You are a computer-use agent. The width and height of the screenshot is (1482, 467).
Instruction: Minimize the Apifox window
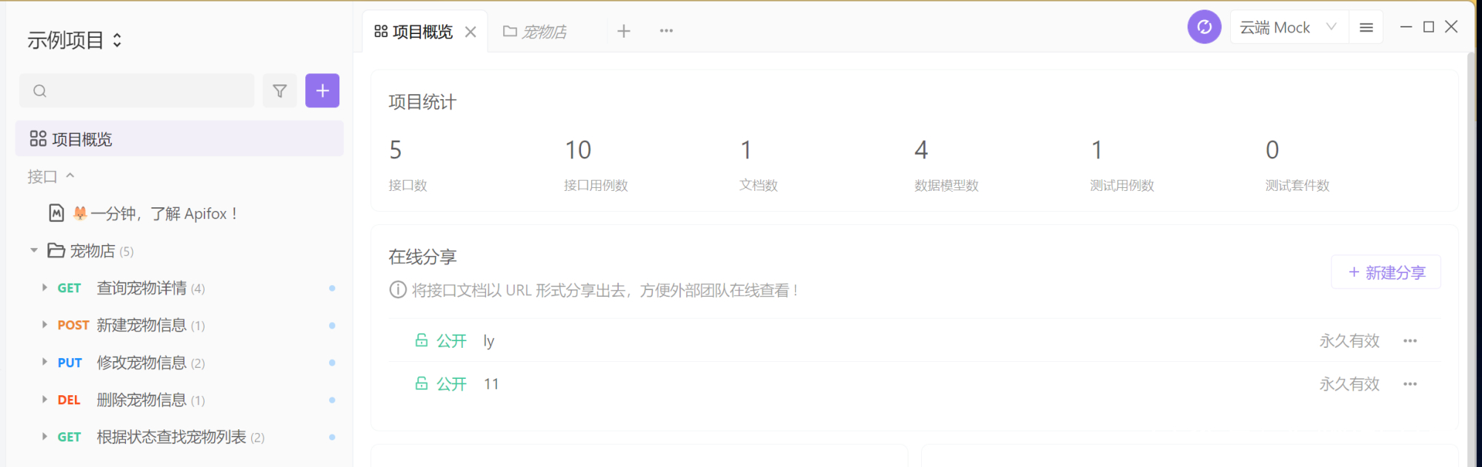[1406, 27]
